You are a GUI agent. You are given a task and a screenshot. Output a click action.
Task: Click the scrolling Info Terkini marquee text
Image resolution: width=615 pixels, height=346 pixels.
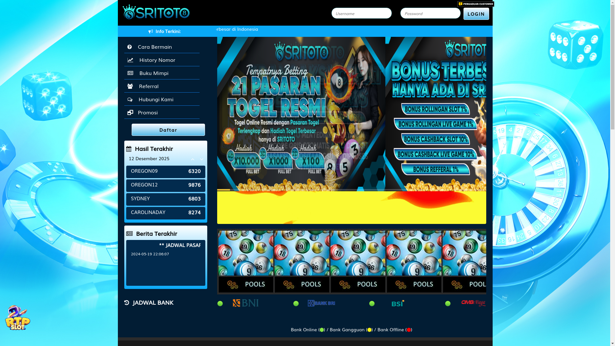(x=237, y=29)
